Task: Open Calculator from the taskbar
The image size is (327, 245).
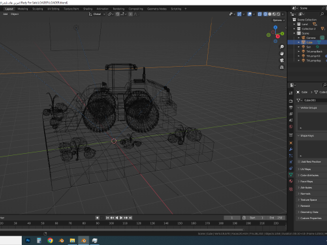Action: [x=39, y=240]
